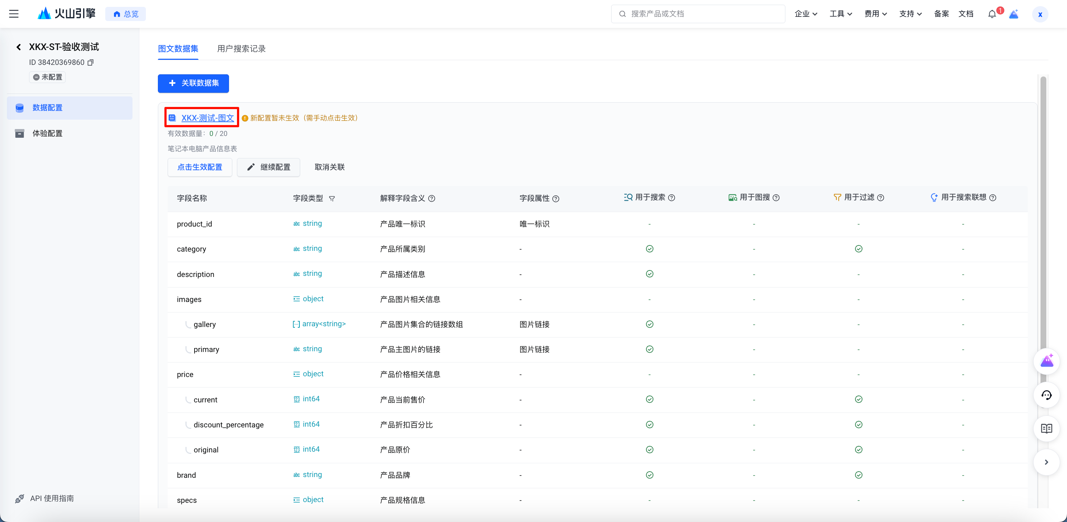
Task: Click help icon beside 解释字段含义
Action: click(432, 199)
